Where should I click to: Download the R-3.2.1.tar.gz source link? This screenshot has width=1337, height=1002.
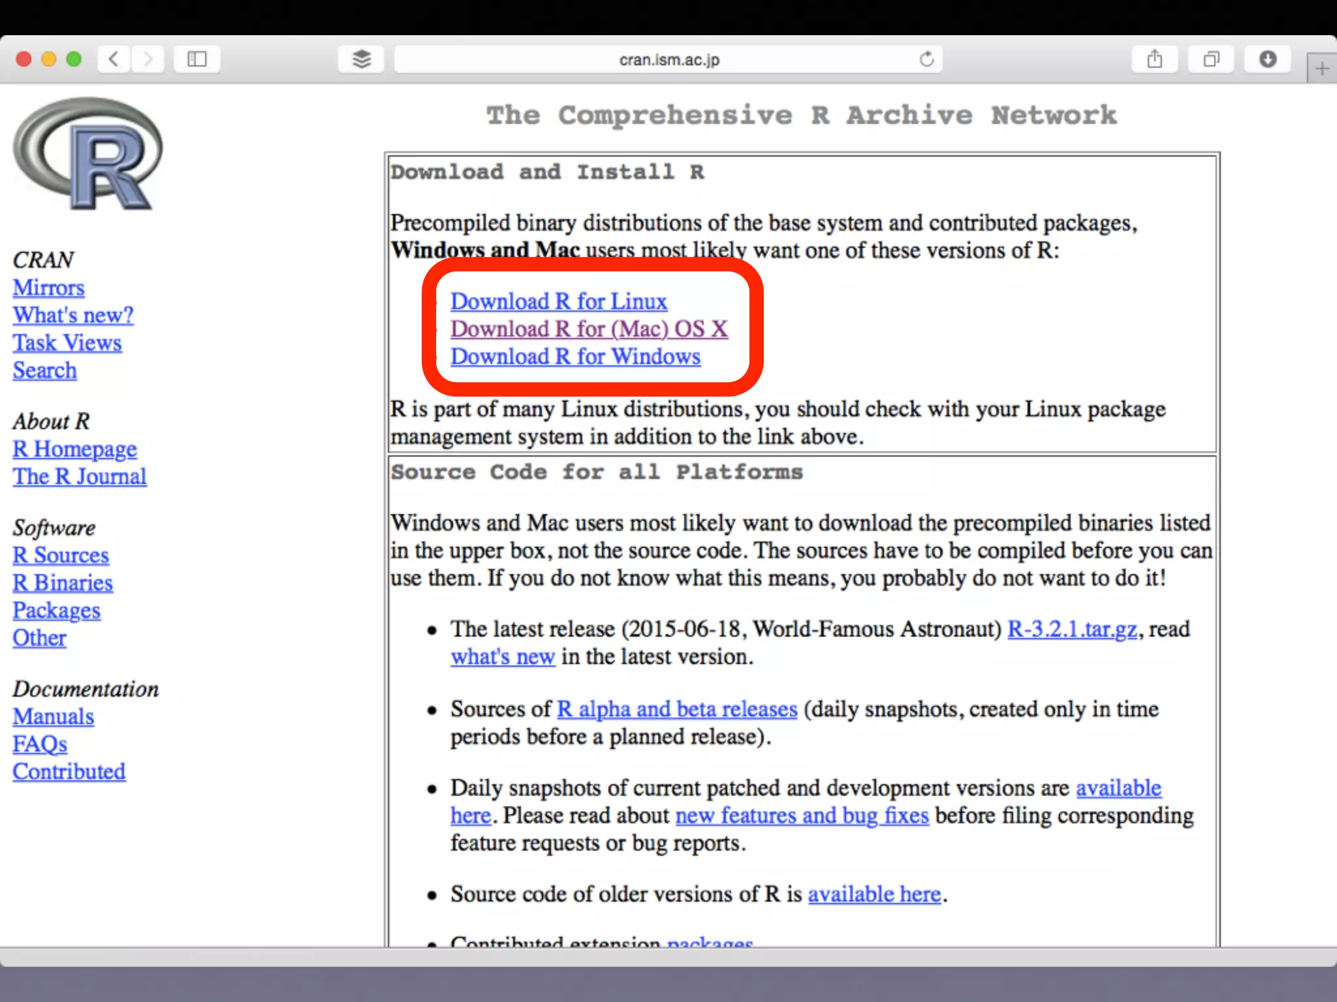[x=1072, y=630]
